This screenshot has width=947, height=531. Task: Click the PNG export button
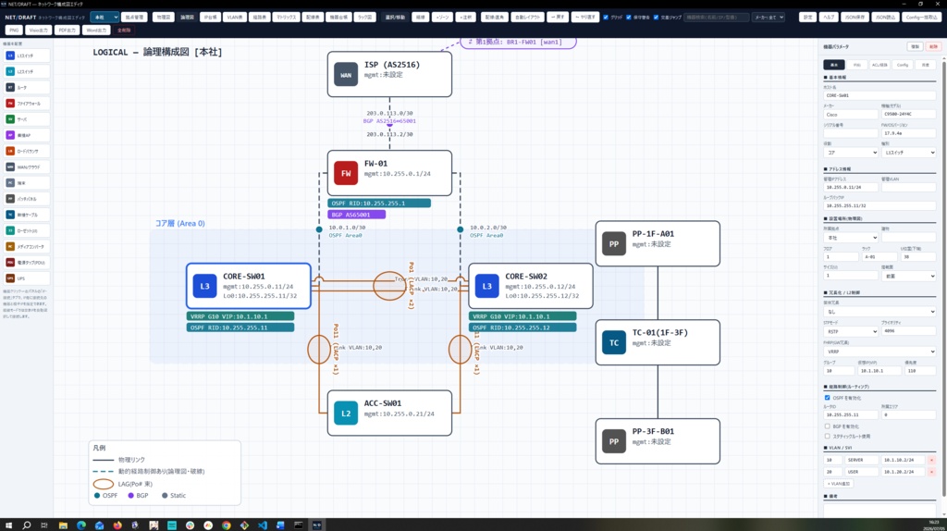[x=14, y=30]
